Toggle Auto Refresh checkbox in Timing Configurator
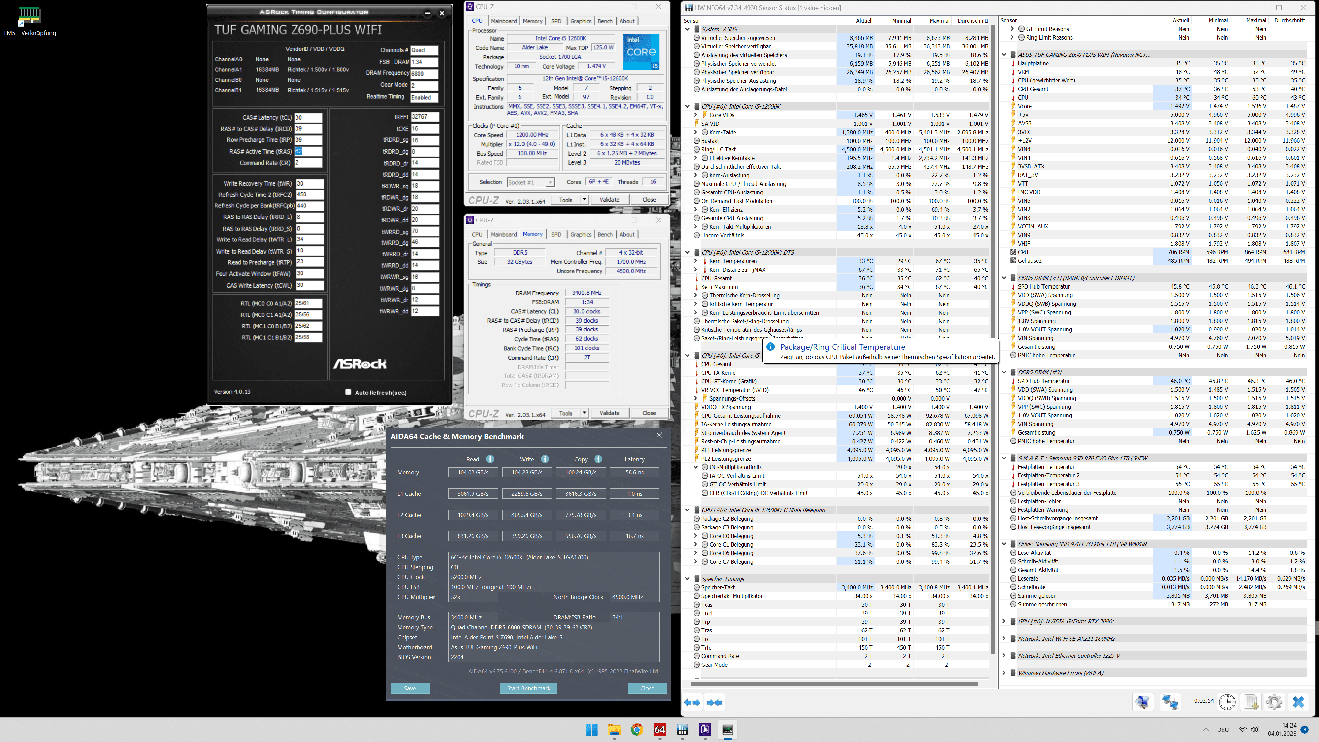The image size is (1319, 742). click(x=348, y=392)
